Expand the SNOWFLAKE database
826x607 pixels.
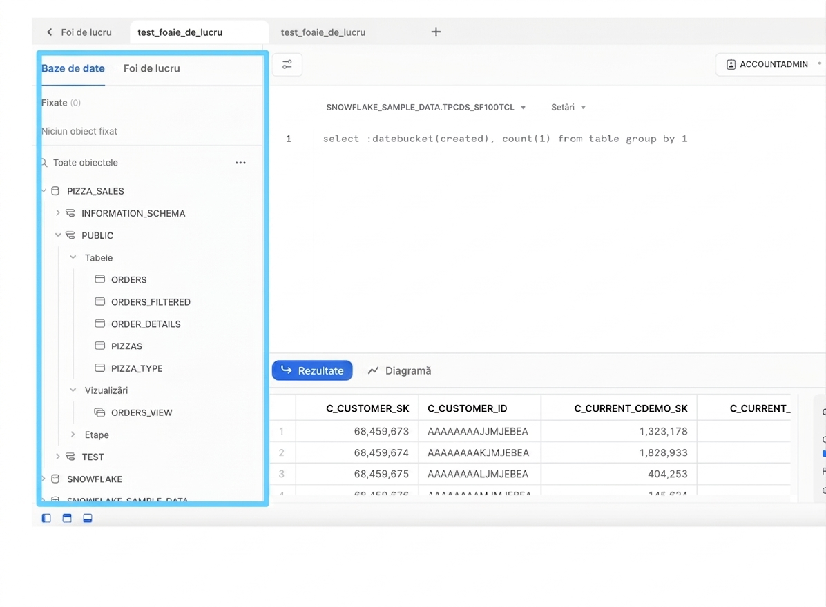(44, 479)
